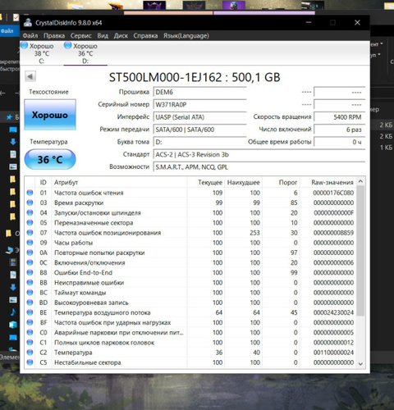Open the Вид menu
Viewport: 394px width, 410px height.
pos(103,36)
